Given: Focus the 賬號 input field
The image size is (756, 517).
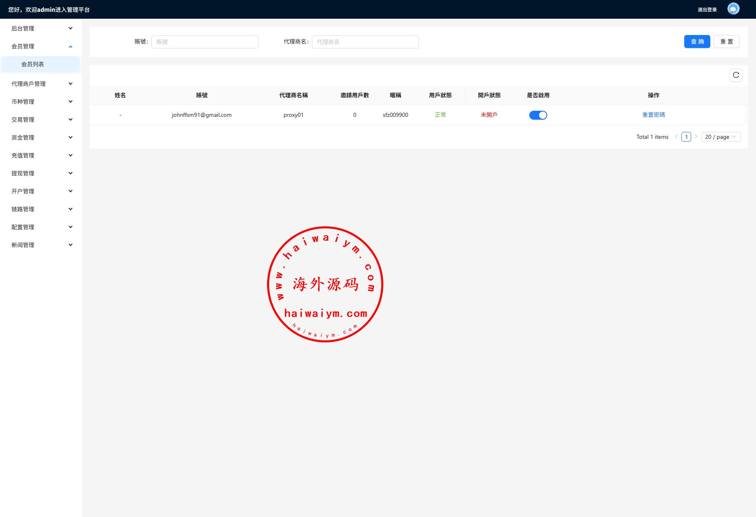Looking at the screenshot, I should (205, 42).
